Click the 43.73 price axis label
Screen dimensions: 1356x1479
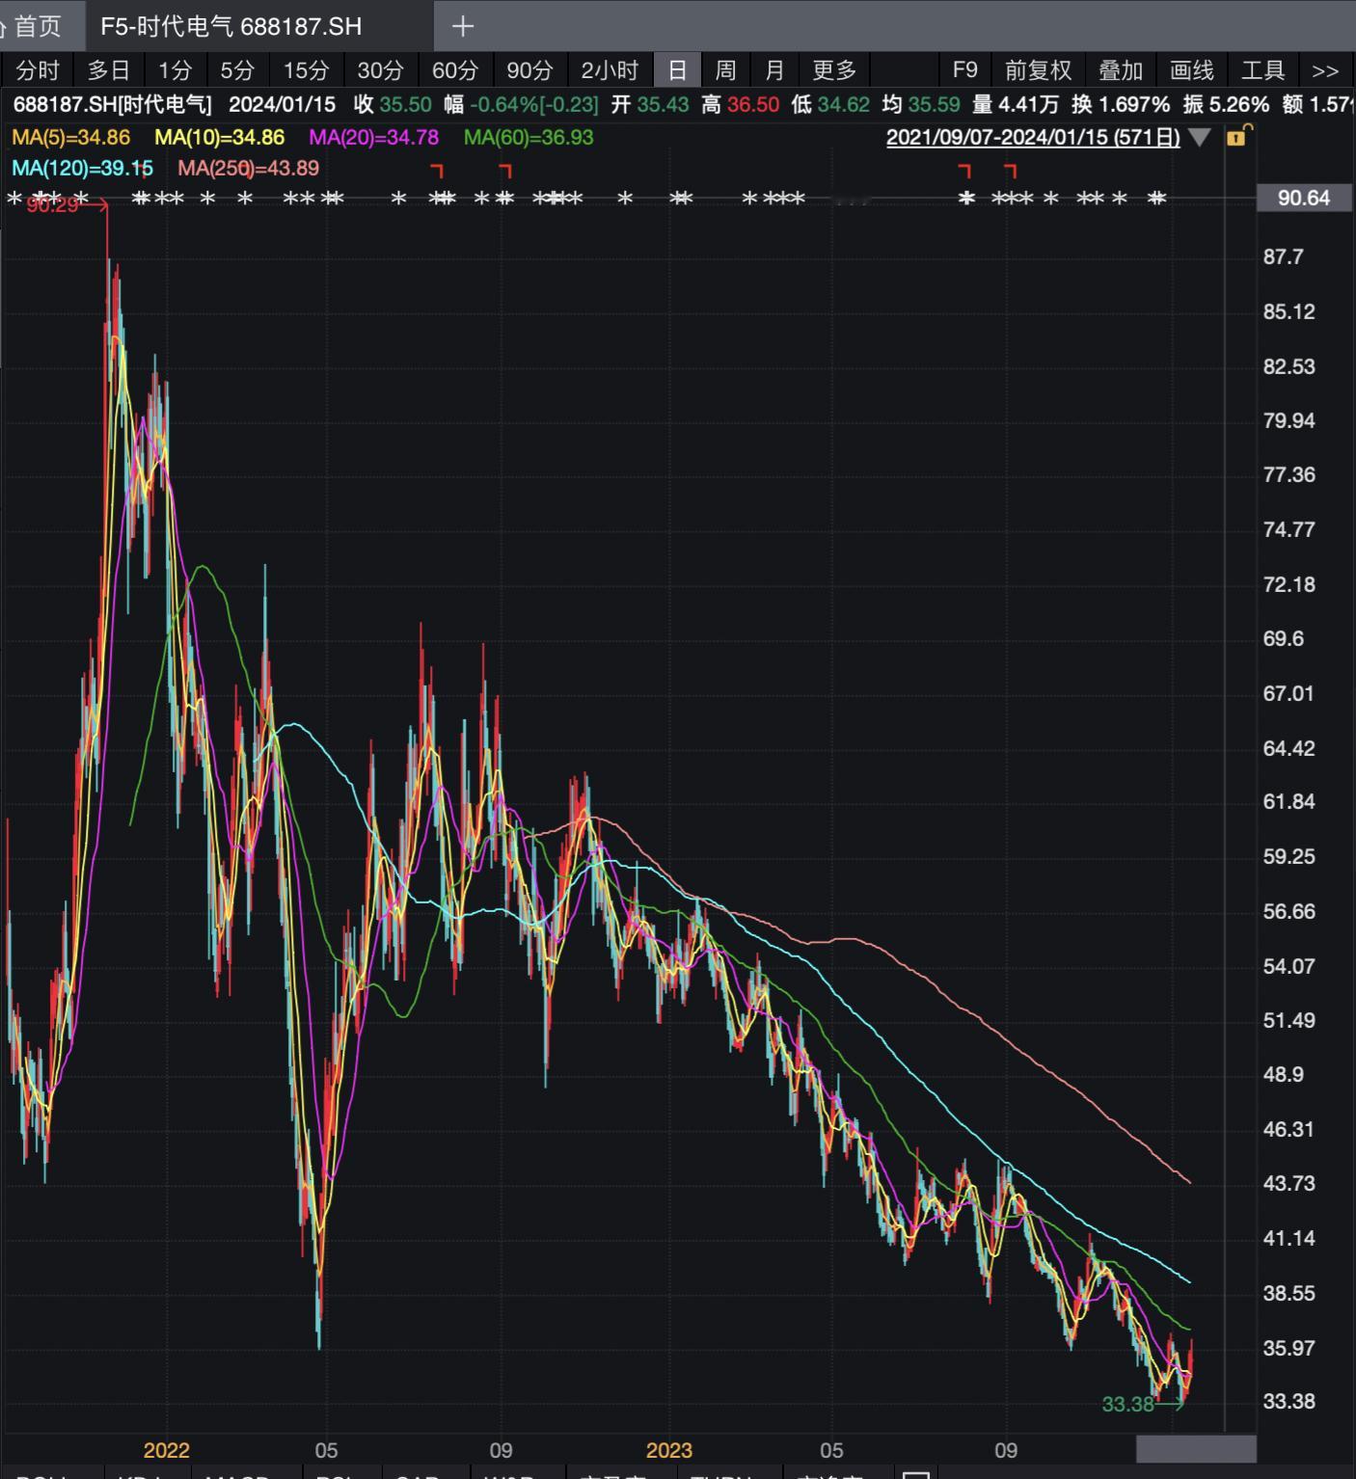click(x=1289, y=1183)
